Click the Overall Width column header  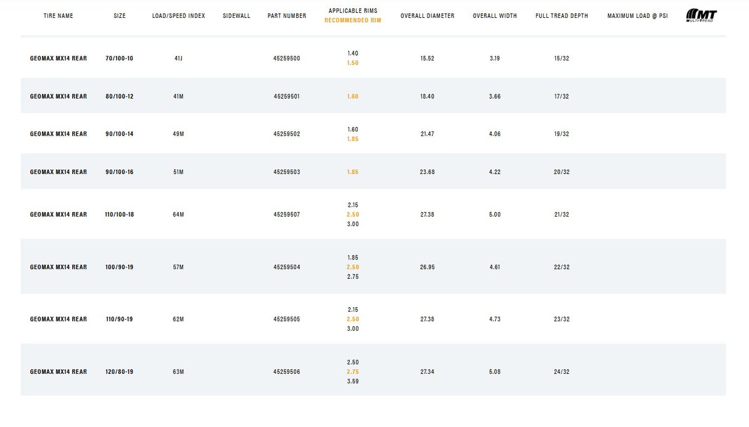(x=495, y=16)
